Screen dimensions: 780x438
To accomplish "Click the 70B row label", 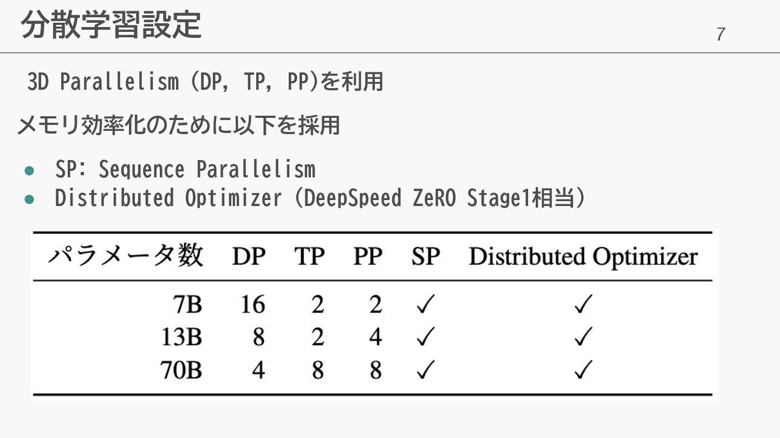I will coord(181,370).
